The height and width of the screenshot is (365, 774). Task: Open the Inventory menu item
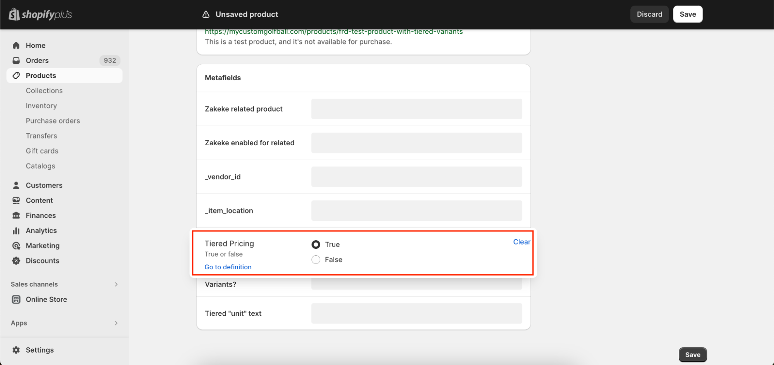point(41,106)
